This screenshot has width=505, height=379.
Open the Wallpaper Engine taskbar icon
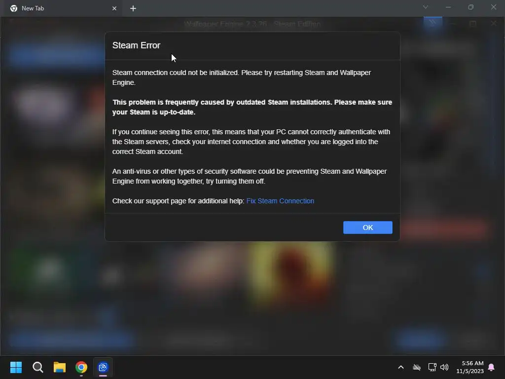pyautogui.click(x=103, y=367)
